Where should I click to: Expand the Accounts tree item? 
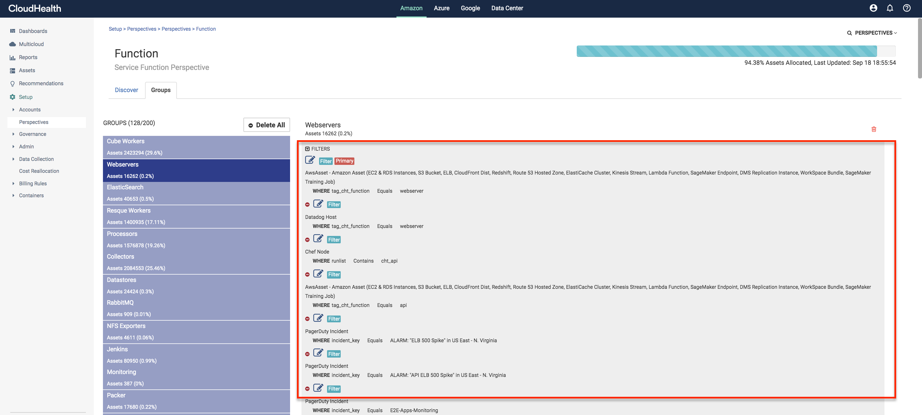13,109
